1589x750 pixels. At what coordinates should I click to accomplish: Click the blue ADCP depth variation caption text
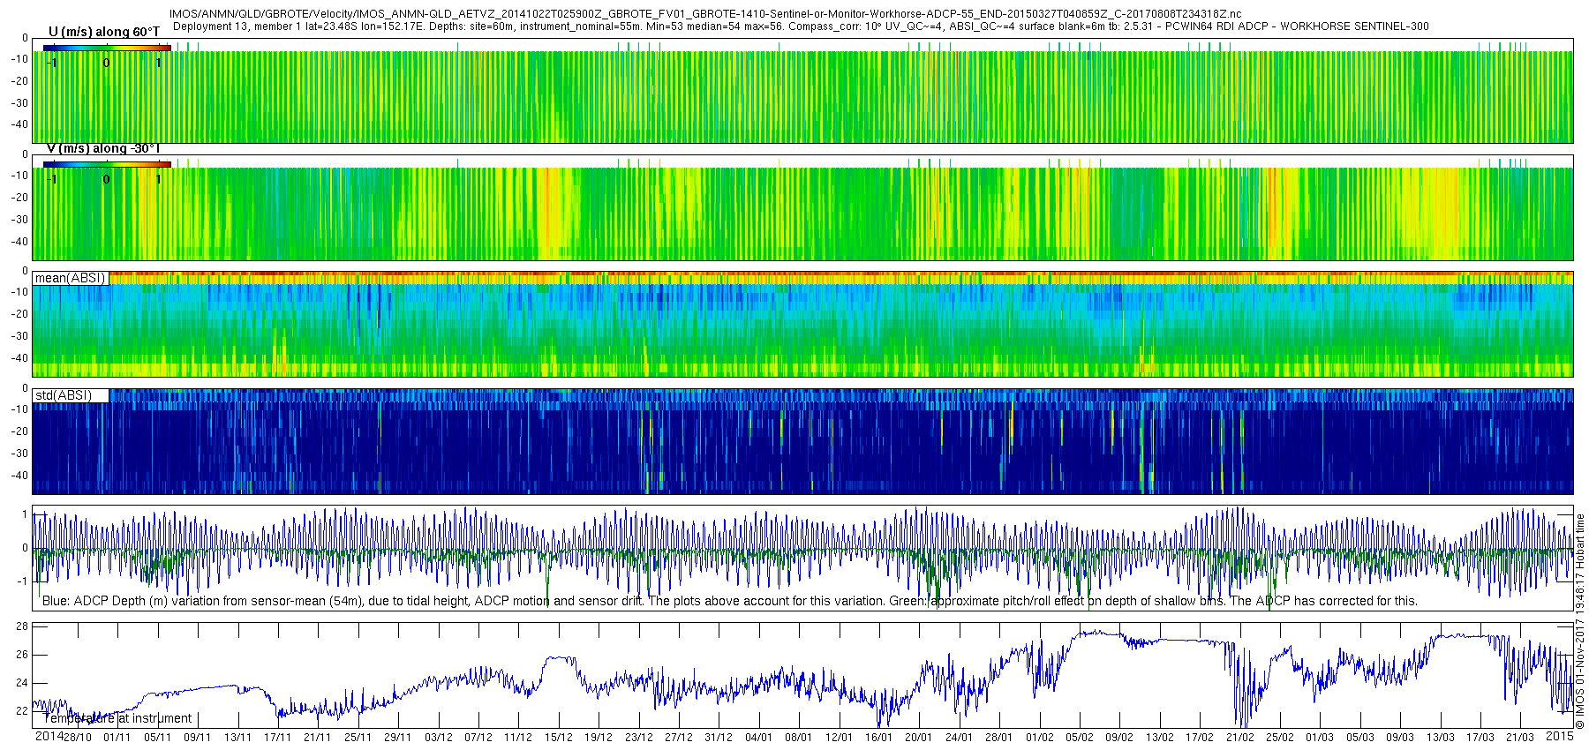(730, 601)
